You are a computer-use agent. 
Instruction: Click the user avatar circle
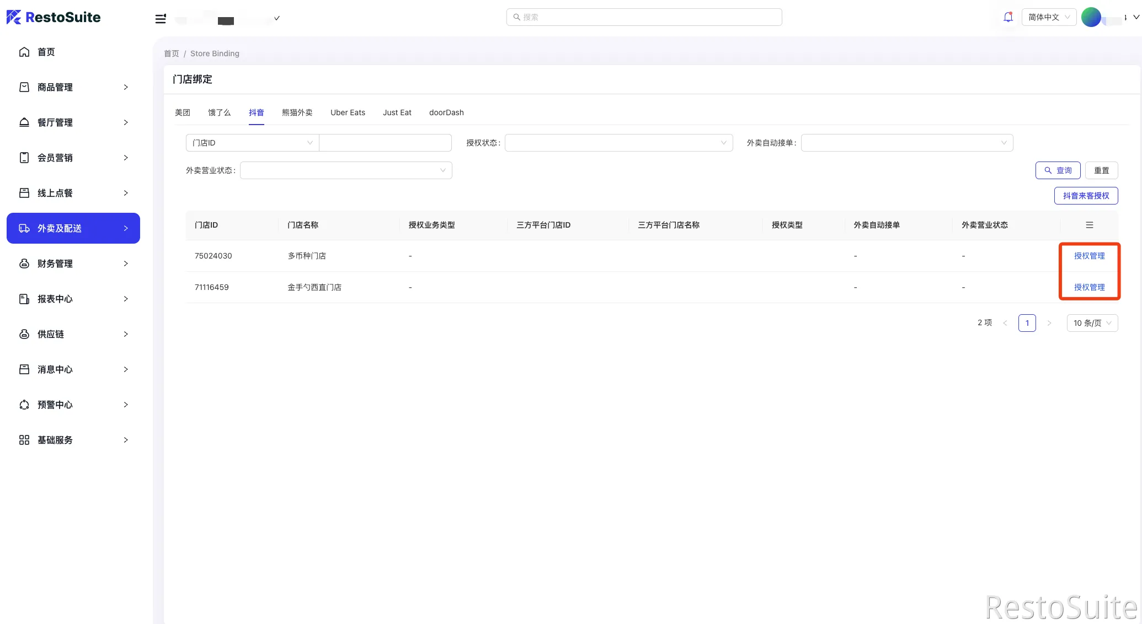point(1091,17)
